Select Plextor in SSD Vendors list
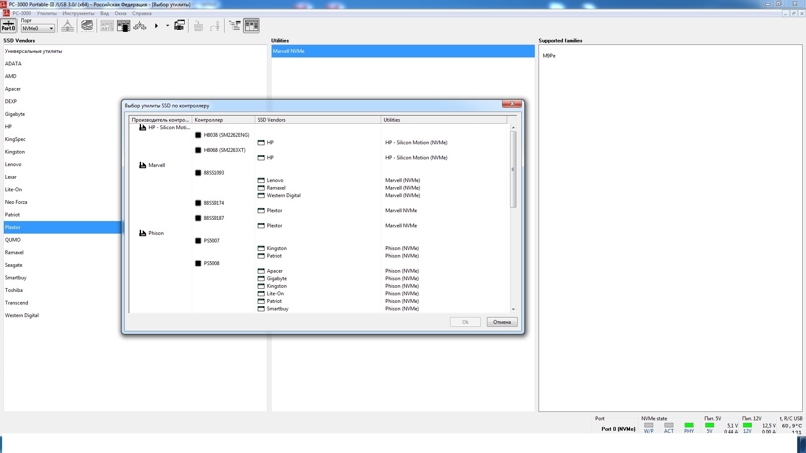 [x=63, y=227]
